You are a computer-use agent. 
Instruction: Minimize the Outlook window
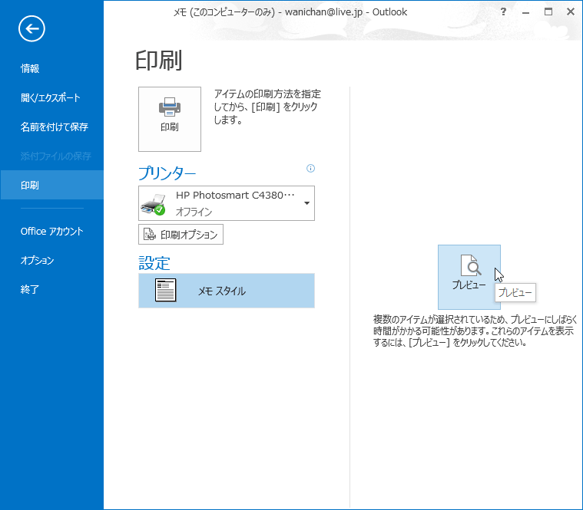pos(525,12)
